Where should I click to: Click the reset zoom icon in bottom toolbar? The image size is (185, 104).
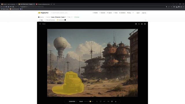pos(97,101)
